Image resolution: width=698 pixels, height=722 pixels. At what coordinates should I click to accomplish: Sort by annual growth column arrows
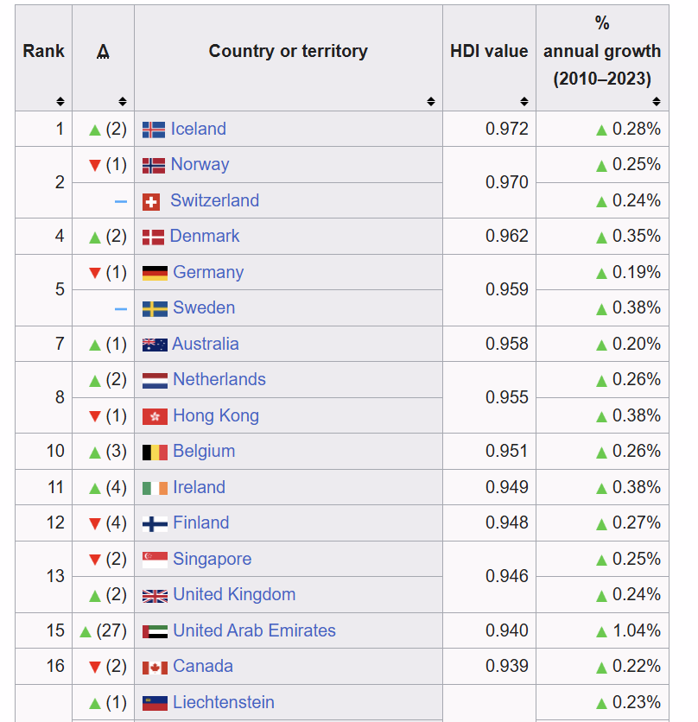point(657,101)
